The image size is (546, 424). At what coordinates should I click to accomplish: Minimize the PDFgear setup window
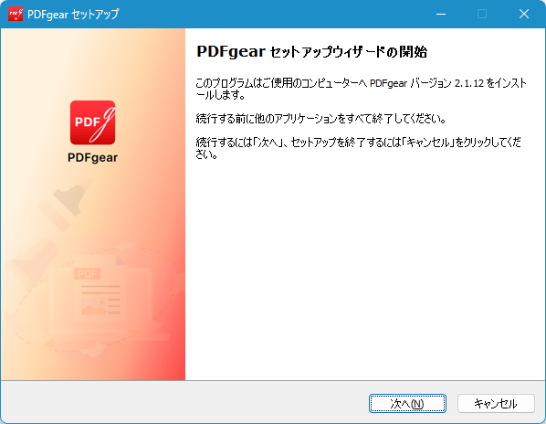coord(441,14)
